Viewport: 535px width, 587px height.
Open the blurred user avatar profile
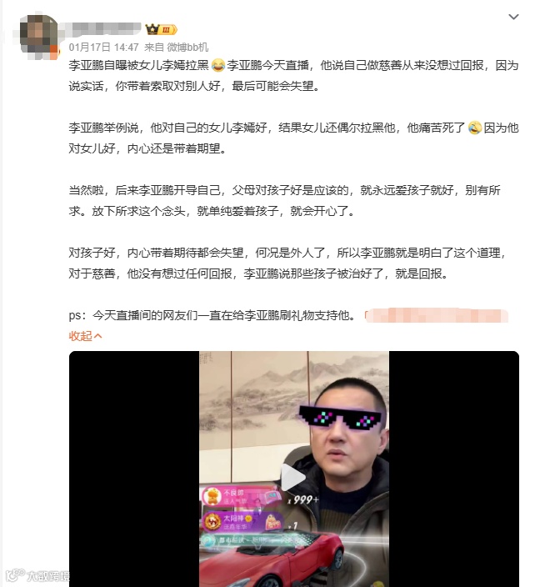click(x=39, y=36)
